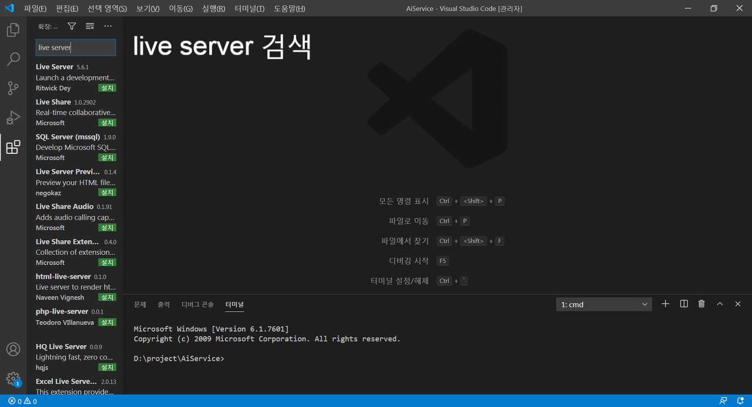
Task: Open the Run and Debug view
Action: (x=13, y=117)
